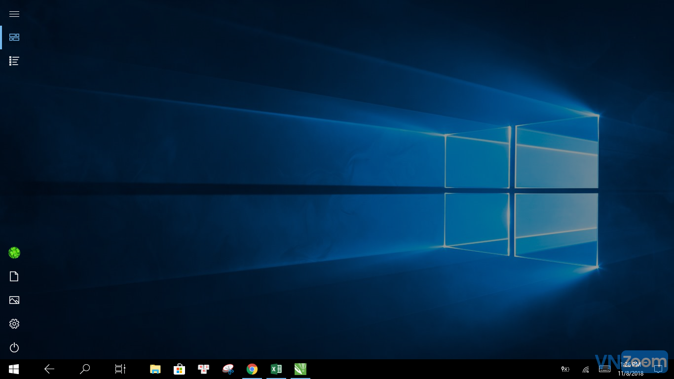Screen dimensions: 674x379
Task: Open the Microsoft Store taskbar icon
Action: click(x=180, y=369)
